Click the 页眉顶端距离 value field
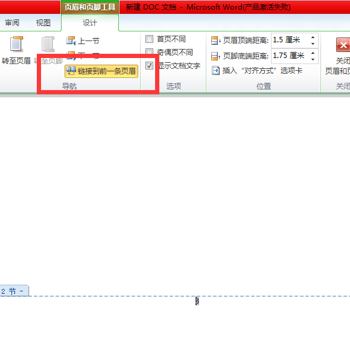350x350 pixels. click(x=290, y=40)
